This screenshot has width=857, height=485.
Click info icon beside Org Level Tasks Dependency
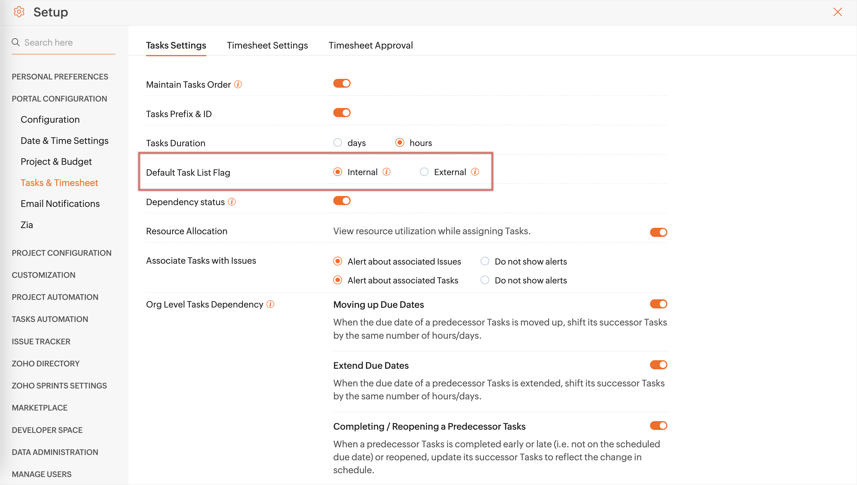coord(271,304)
